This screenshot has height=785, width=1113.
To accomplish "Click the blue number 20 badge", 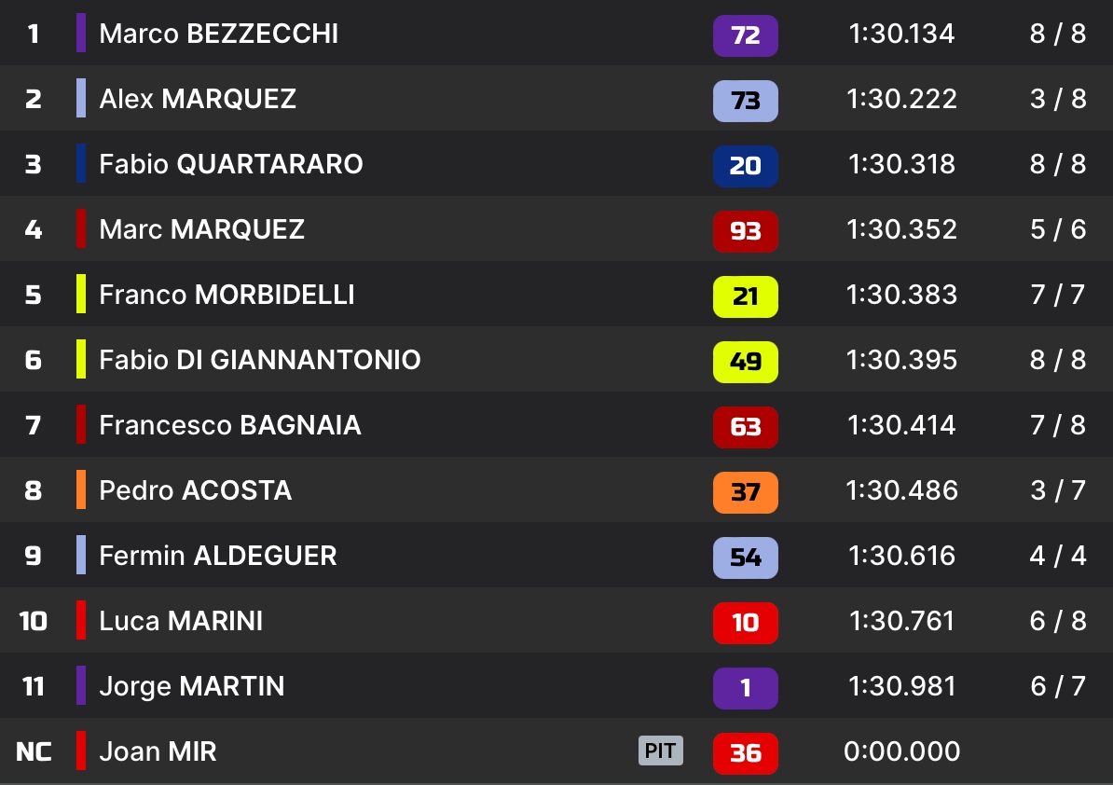I will coord(745,166).
